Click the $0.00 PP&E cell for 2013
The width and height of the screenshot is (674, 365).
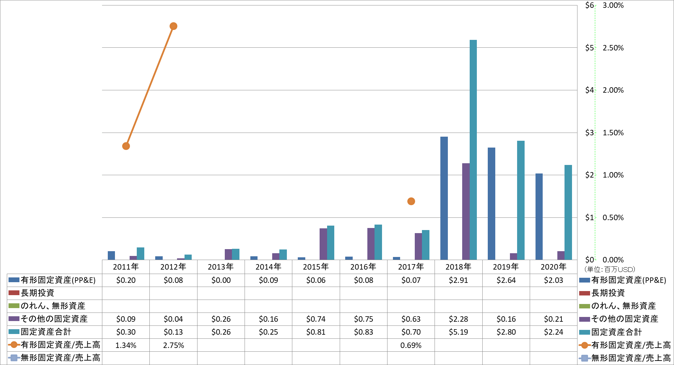click(221, 280)
